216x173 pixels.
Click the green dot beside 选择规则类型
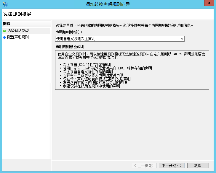point(4,31)
